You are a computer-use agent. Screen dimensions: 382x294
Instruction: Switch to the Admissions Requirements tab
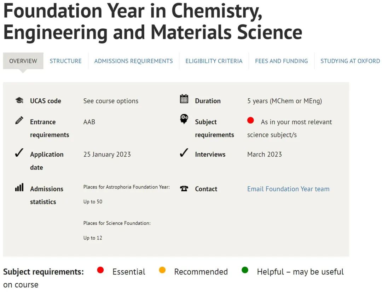133,61
